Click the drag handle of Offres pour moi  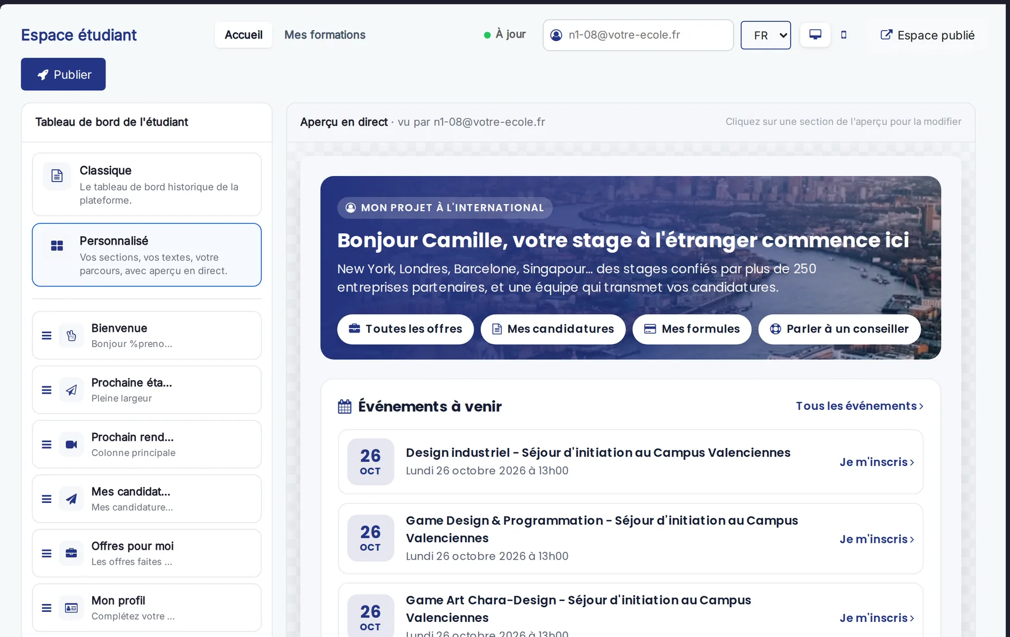(47, 553)
